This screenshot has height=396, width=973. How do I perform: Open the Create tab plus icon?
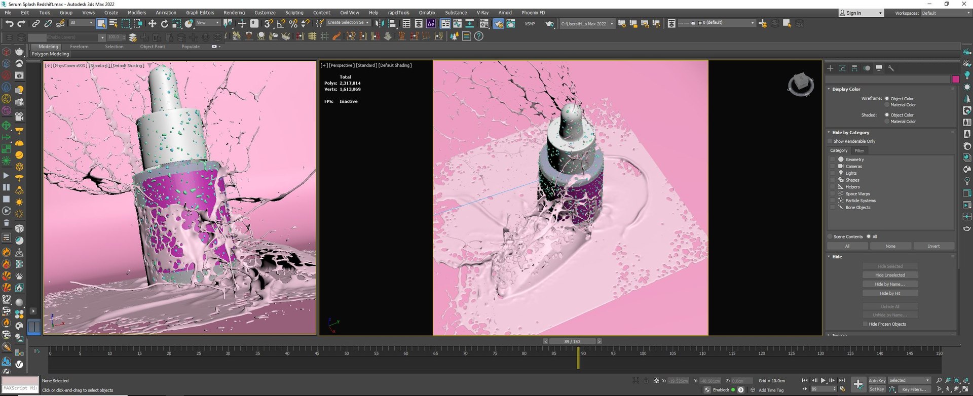click(x=830, y=68)
